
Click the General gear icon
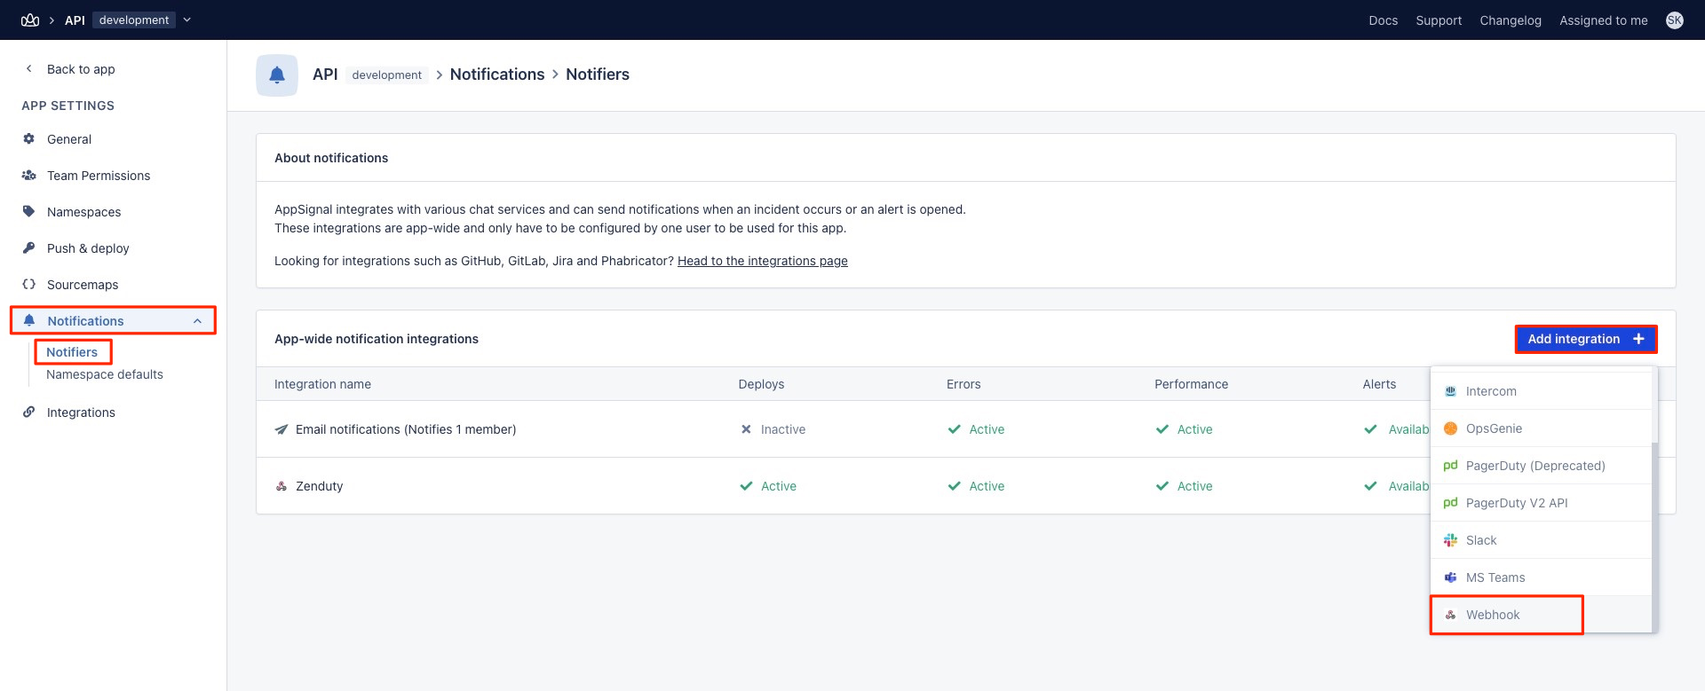pyautogui.click(x=28, y=138)
